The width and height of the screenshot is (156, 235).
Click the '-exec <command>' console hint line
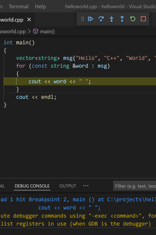click(x=78, y=216)
